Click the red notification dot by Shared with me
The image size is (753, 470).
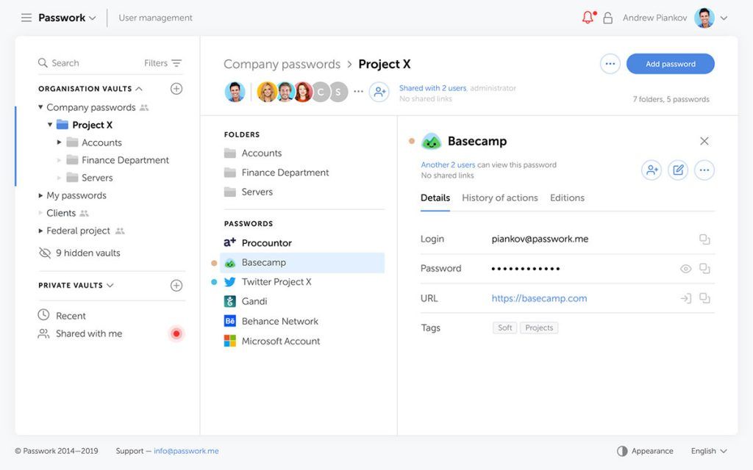176,334
